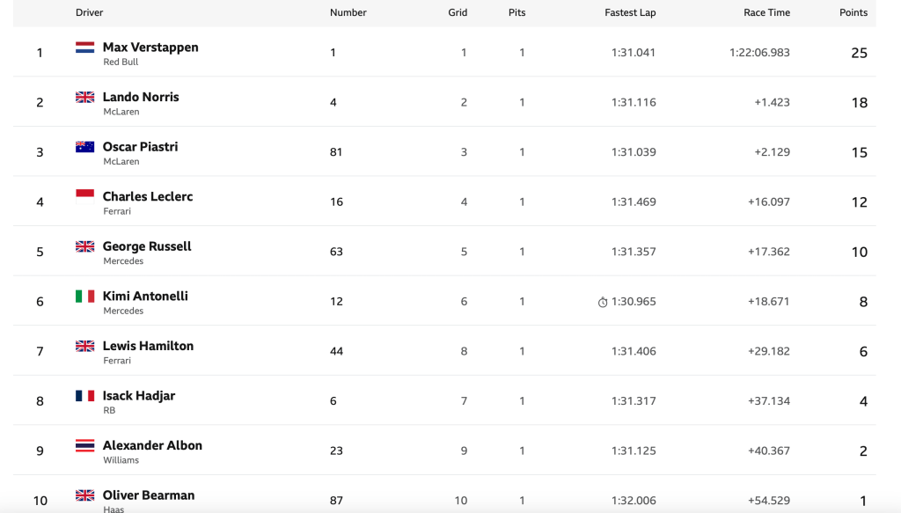Click Kimi Antonelli's driver name
Viewport: 901px width, 513px height.
click(x=145, y=297)
